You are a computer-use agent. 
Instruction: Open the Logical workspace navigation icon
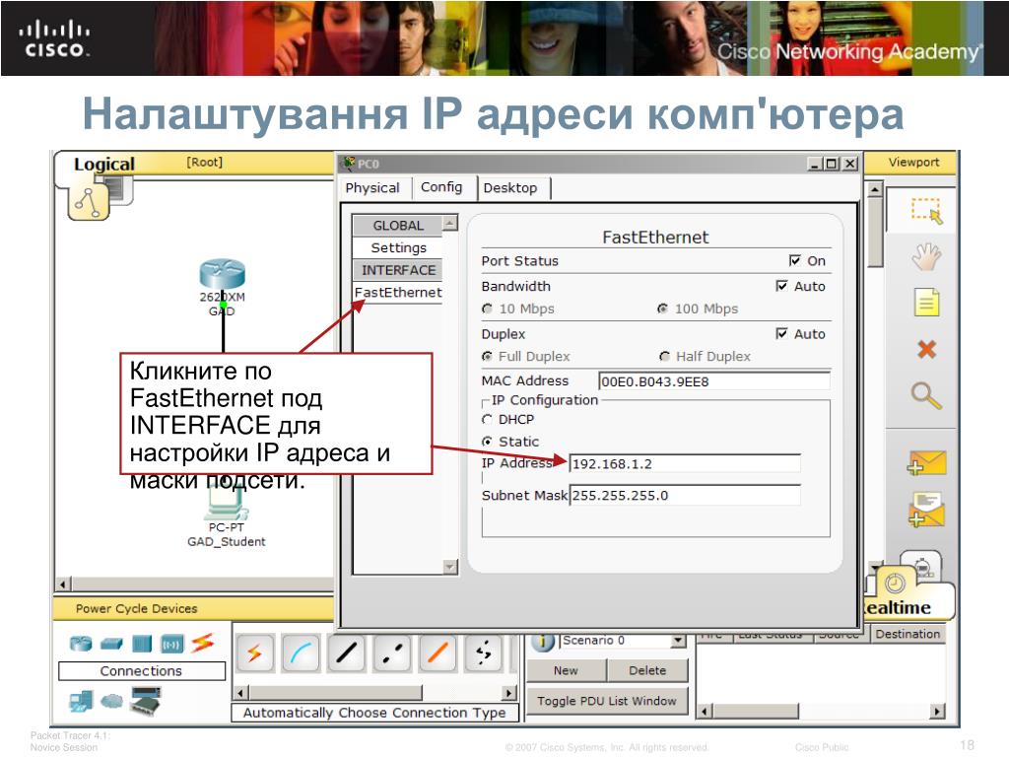click(x=89, y=201)
